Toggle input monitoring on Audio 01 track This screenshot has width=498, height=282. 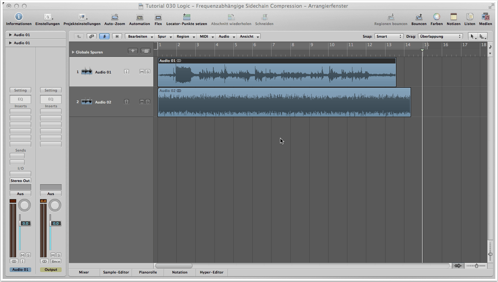point(126,72)
